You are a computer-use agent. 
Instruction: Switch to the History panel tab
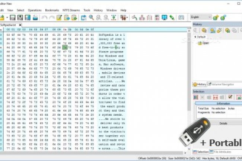(x=200, y=84)
